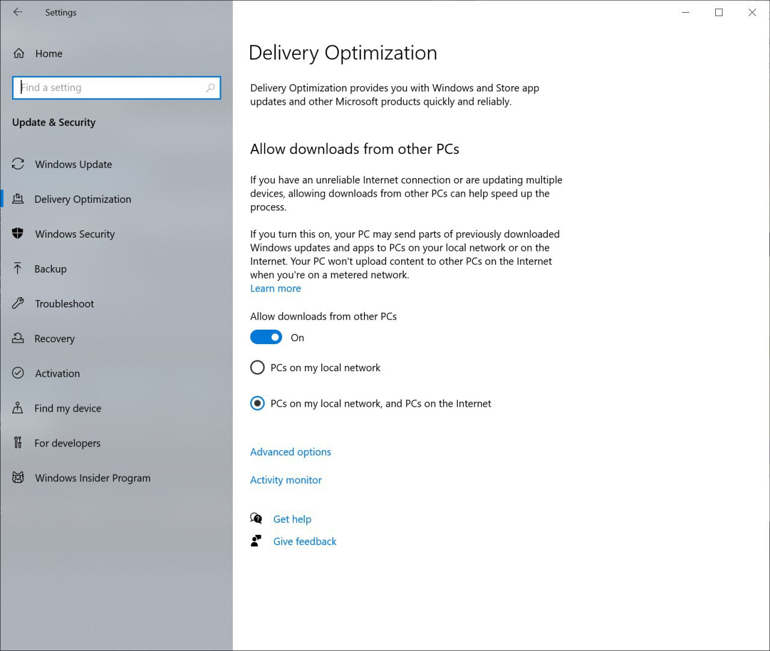Open Advanced options link
770x651 pixels.
(291, 452)
